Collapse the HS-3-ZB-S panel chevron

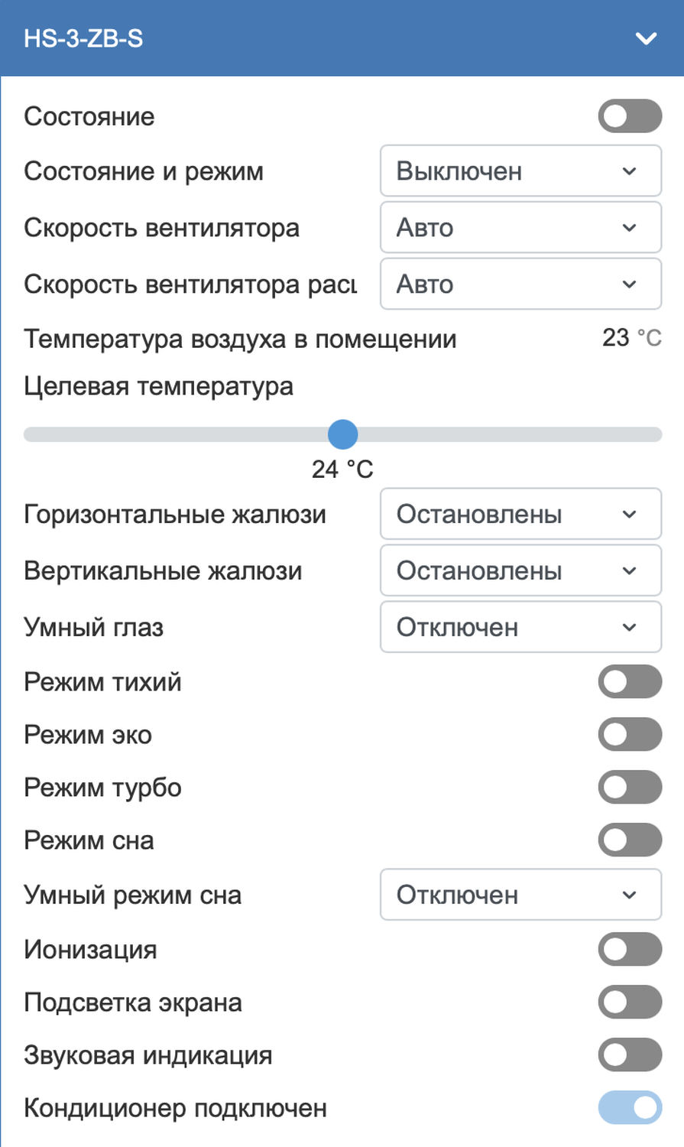(646, 38)
